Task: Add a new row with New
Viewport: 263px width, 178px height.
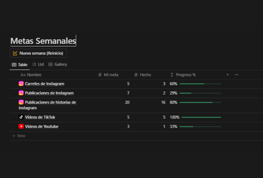Action: point(19,136)
